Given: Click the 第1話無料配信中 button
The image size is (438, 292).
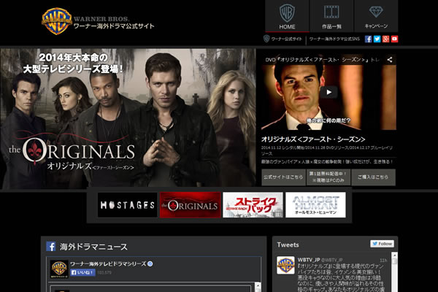Looking at the screenshot, I should [x=328, y=177].
